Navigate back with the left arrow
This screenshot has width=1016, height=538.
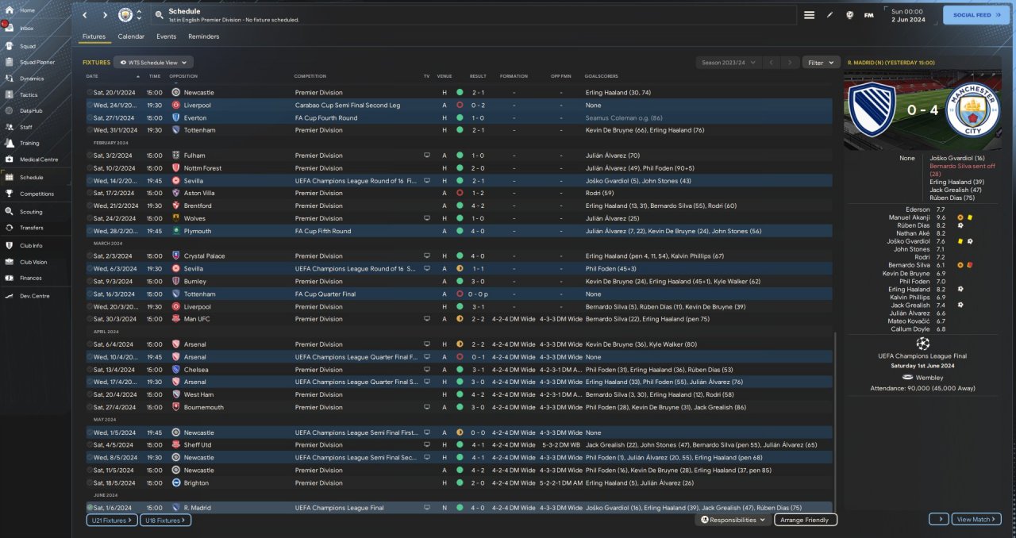tap(86, 15)
